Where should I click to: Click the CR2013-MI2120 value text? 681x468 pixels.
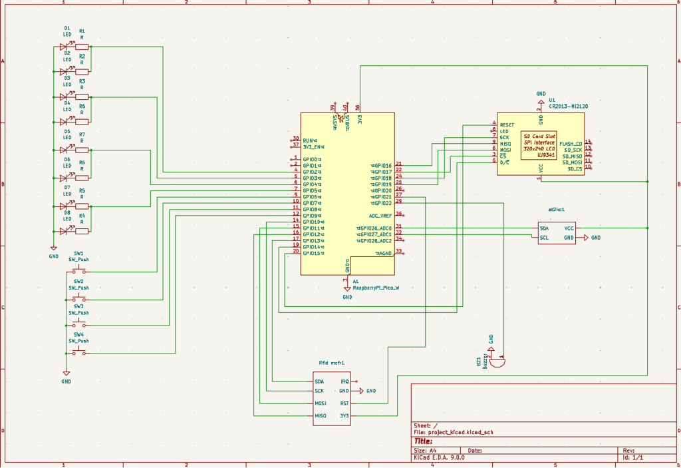coord(568,106)
